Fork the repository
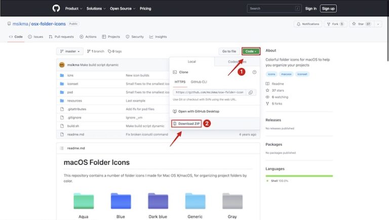 [334, 24]
